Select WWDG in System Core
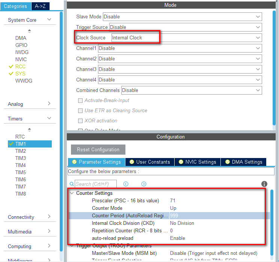279x262 pixels. coord(24,81)
